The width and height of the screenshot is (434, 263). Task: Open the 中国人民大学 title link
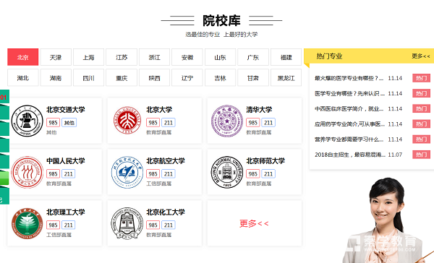pyautogui.click(x=66, y=160)
